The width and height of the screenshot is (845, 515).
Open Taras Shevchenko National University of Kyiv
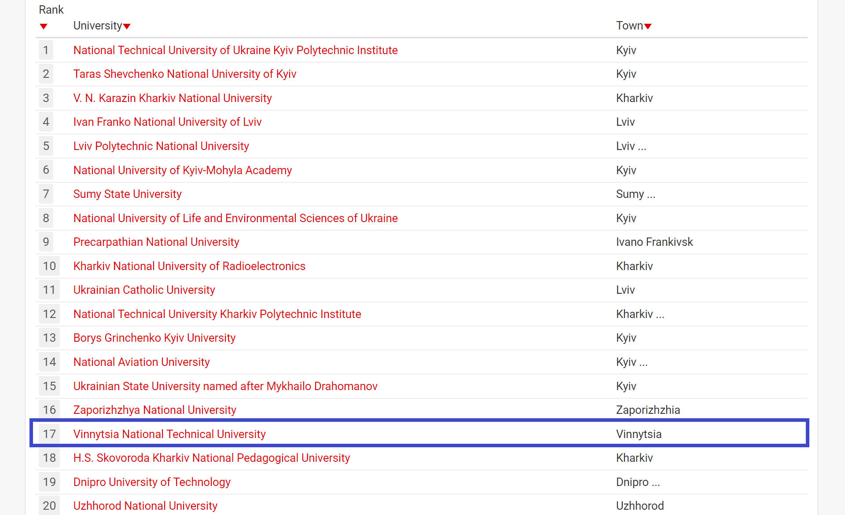pyautogui.click(x=185, y=74)
